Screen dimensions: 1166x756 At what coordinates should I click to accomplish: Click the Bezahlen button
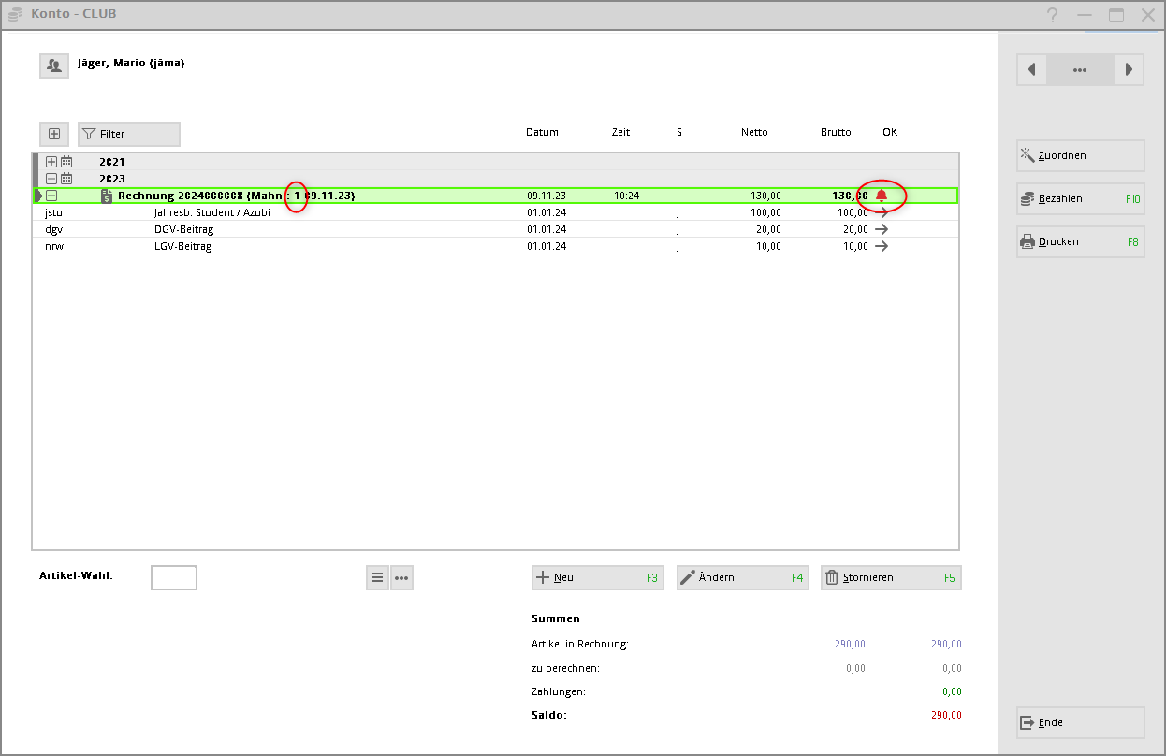coord(1081,198)
